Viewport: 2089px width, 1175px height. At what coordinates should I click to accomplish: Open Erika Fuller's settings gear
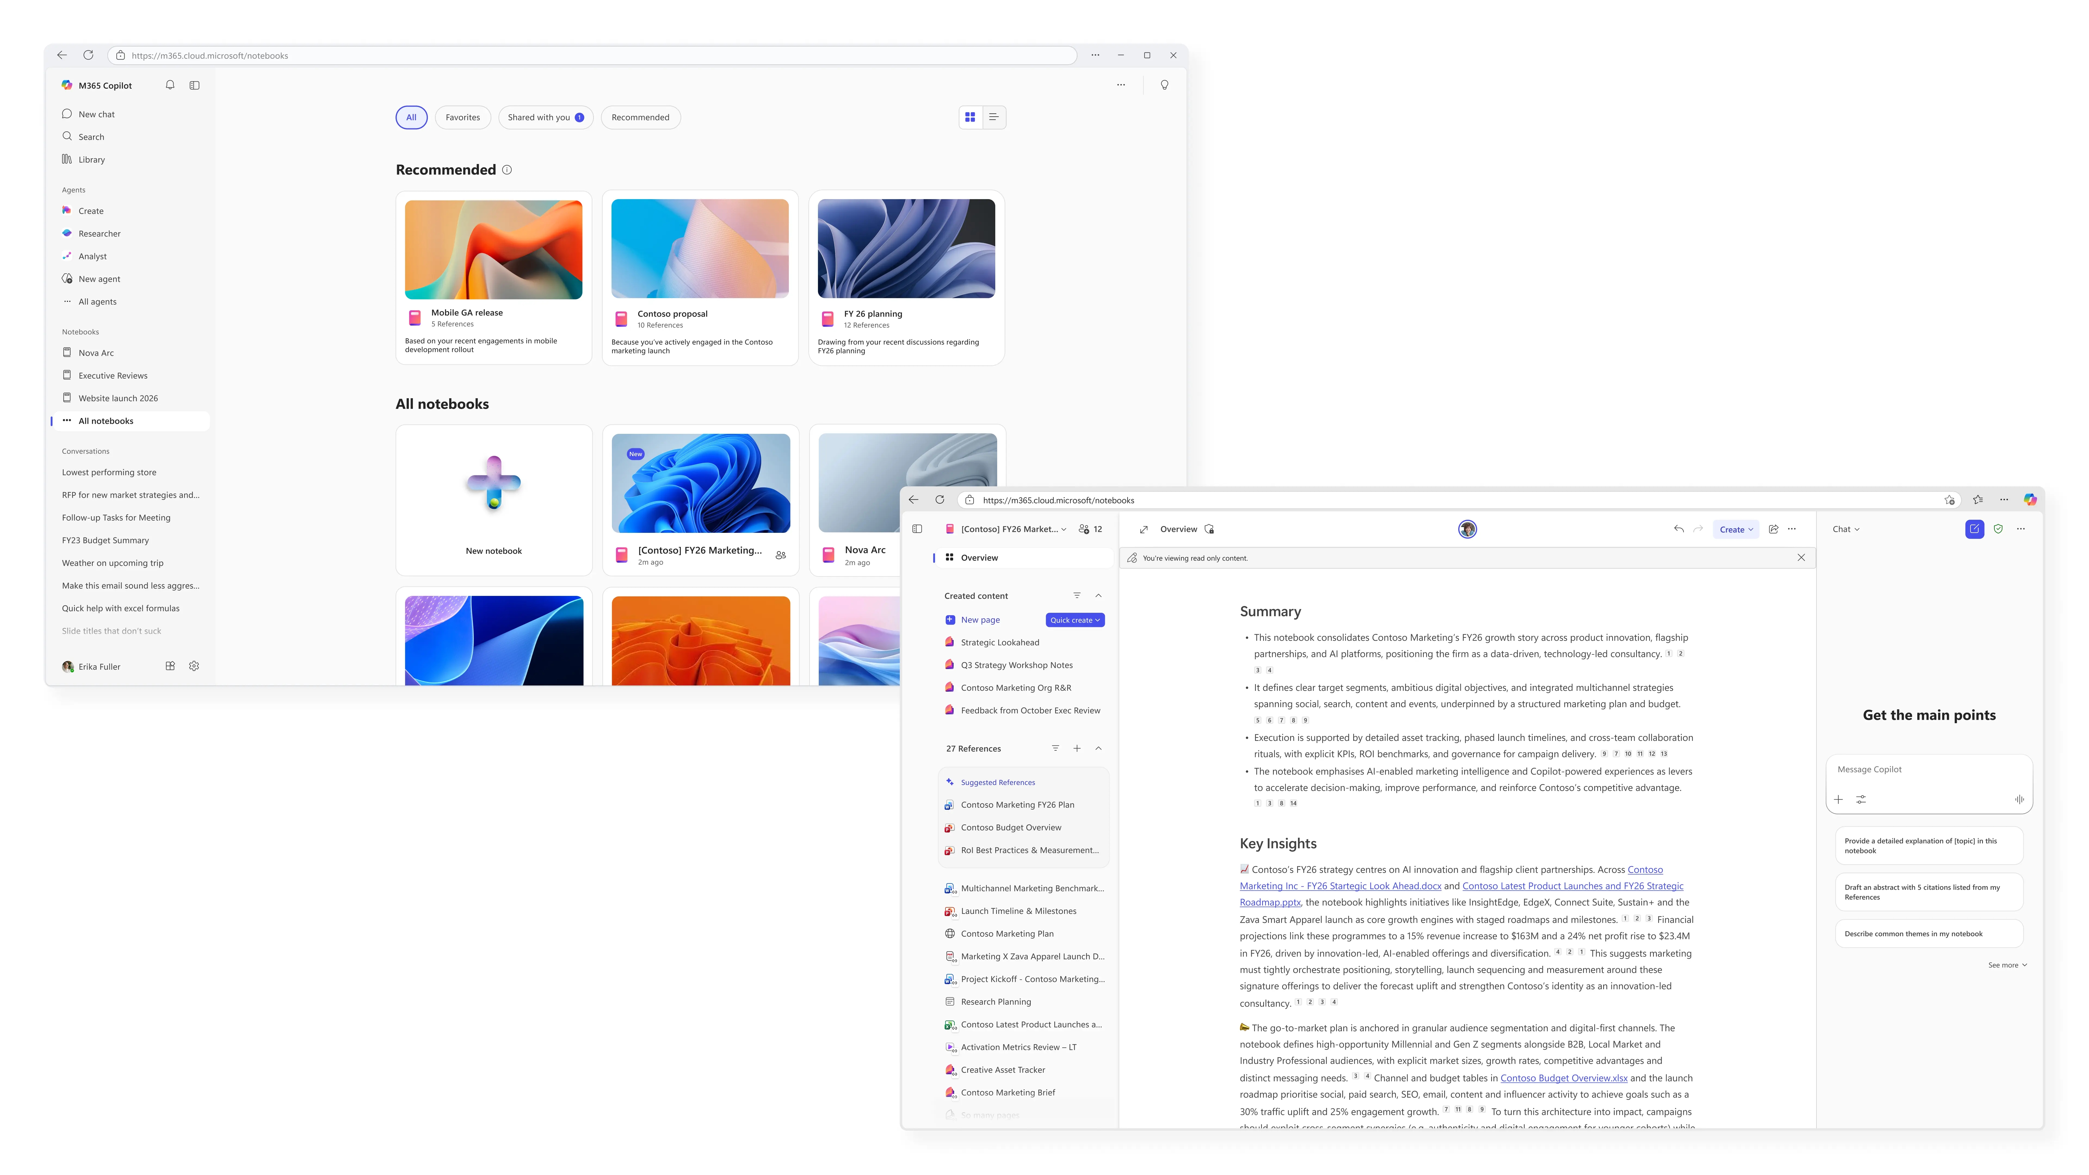click(194, 666)
